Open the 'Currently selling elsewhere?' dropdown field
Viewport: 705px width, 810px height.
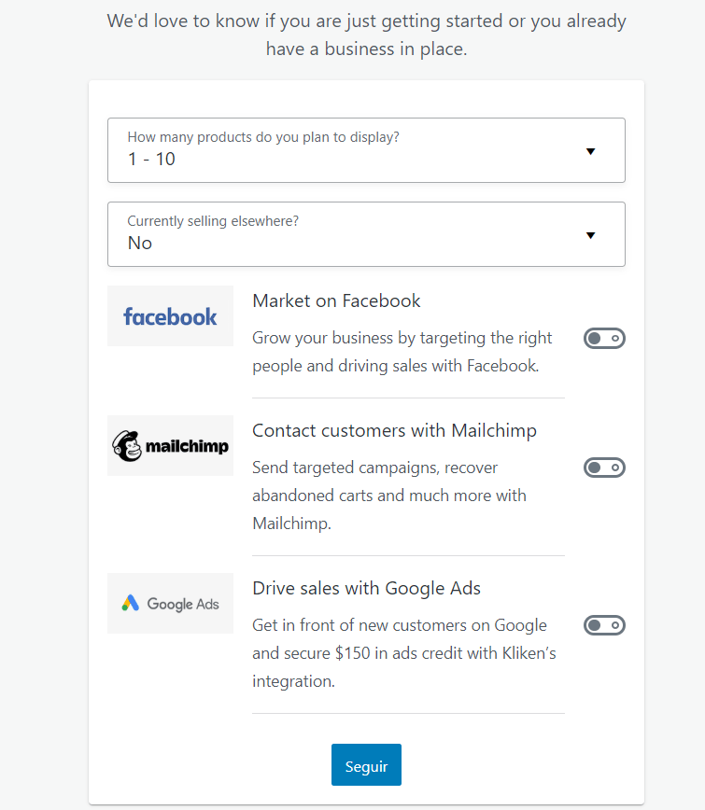[366, 234]
